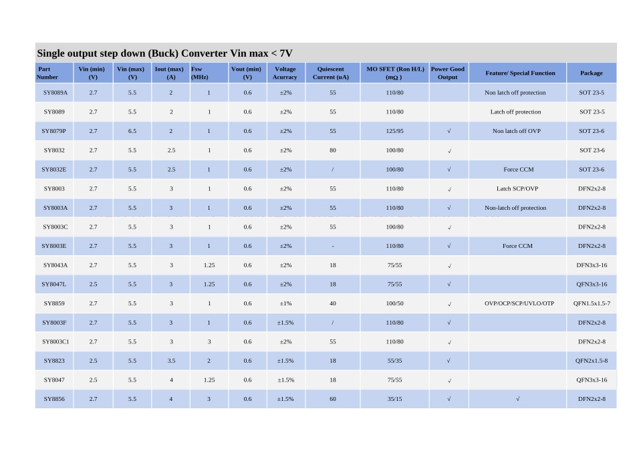Select the 6.5 Vin max value
Image resolution: width=635 pixels, height=449 pixels.
[132, 131]
